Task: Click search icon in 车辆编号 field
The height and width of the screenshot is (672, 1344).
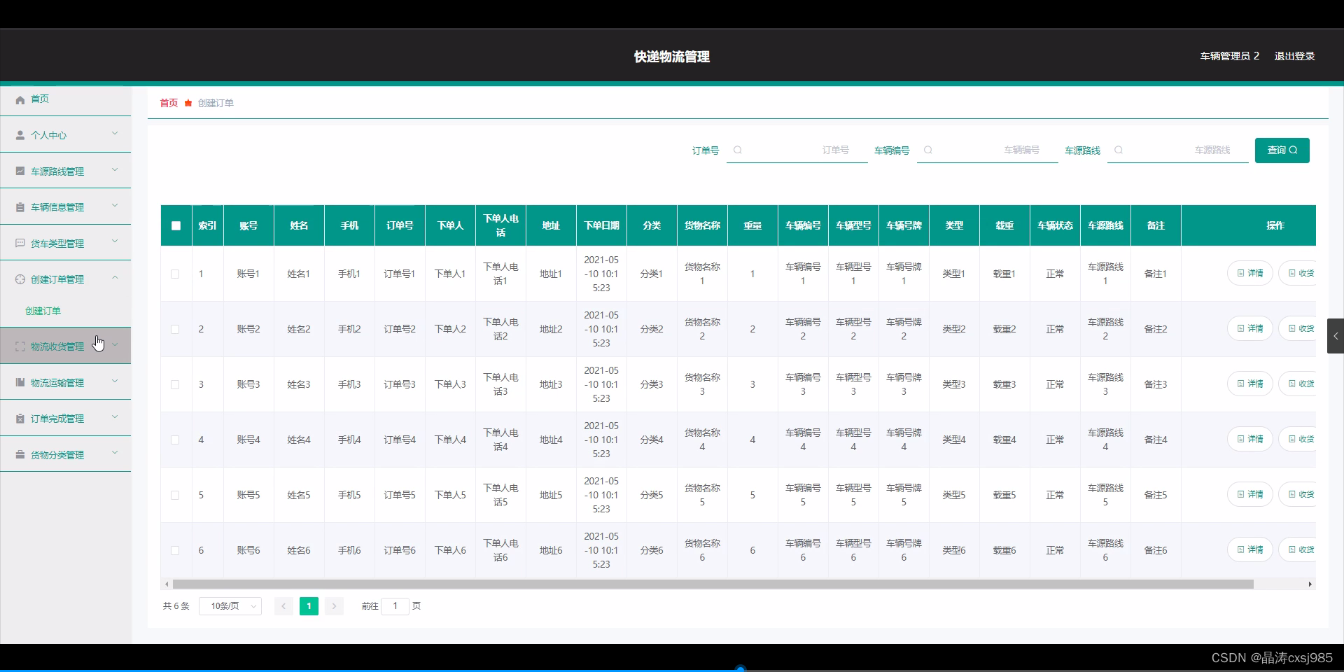Action: (x=928, y=150)
